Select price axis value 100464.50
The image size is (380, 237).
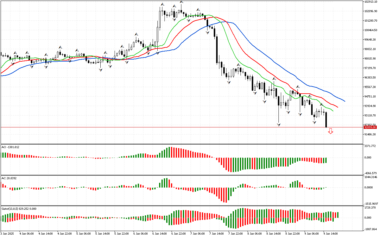371,30
